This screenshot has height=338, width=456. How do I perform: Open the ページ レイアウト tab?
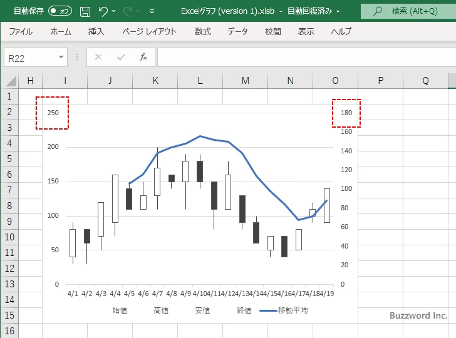pos(149,31)
